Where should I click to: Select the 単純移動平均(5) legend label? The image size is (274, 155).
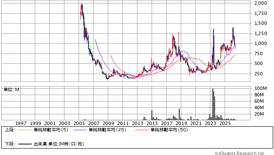[x=51, y=130]
